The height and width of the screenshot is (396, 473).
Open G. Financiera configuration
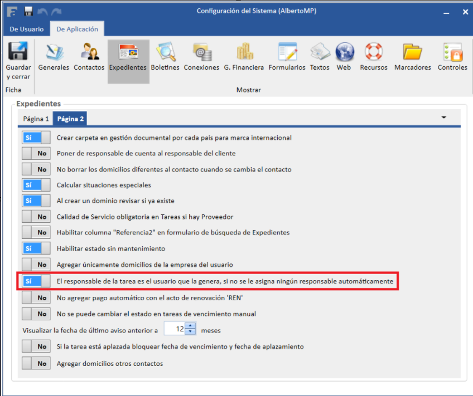(x=244, y=53)
